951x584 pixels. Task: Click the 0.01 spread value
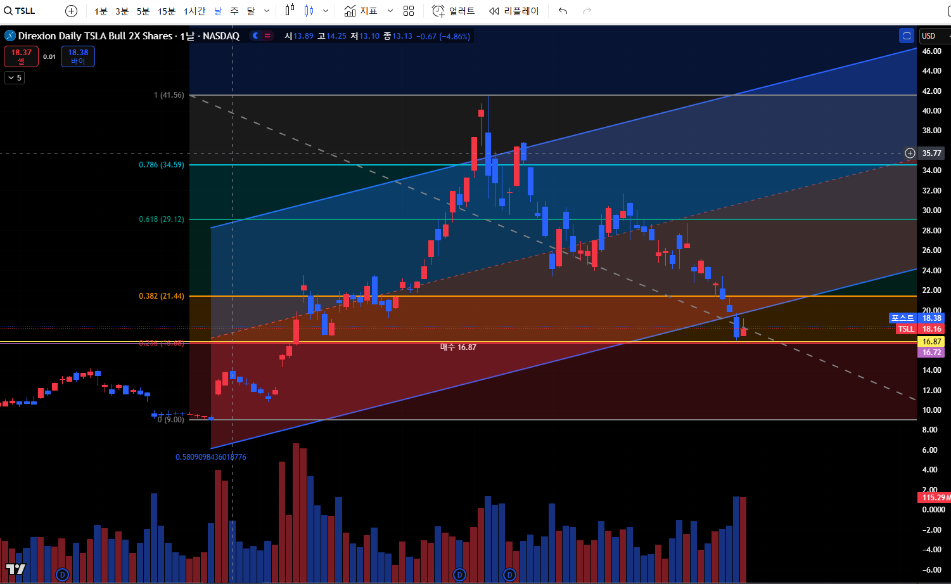[49, 57]
